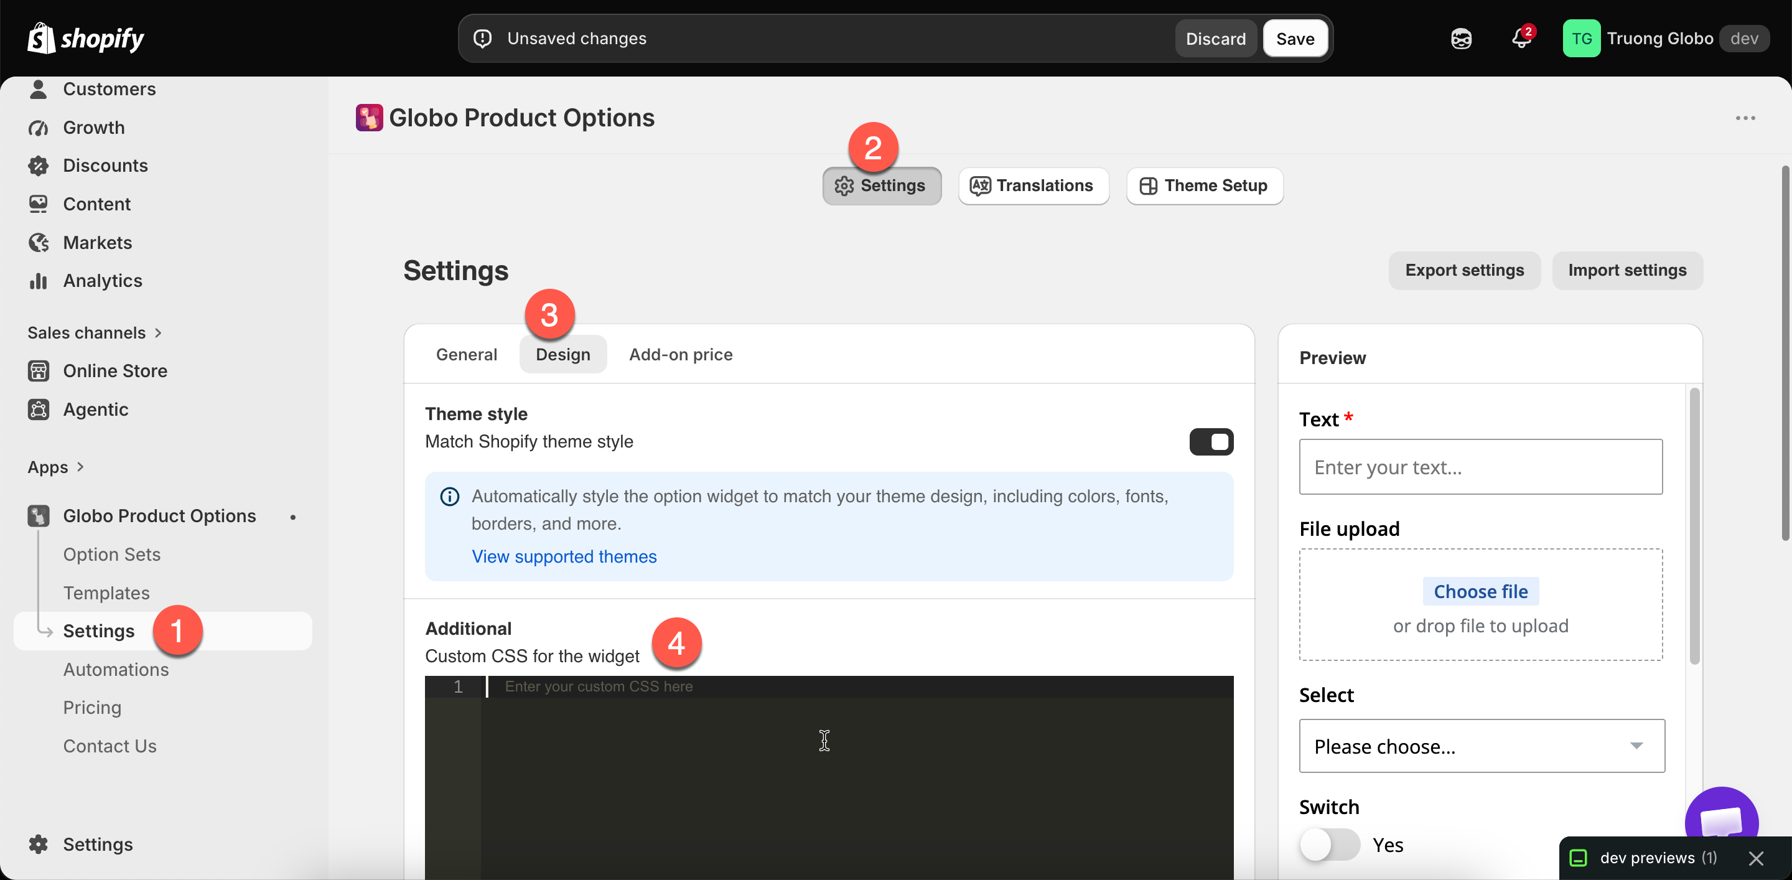This screenshot has width=1792, height=880.
Task: Open Option Sets in sidebar
Action: 111,555
